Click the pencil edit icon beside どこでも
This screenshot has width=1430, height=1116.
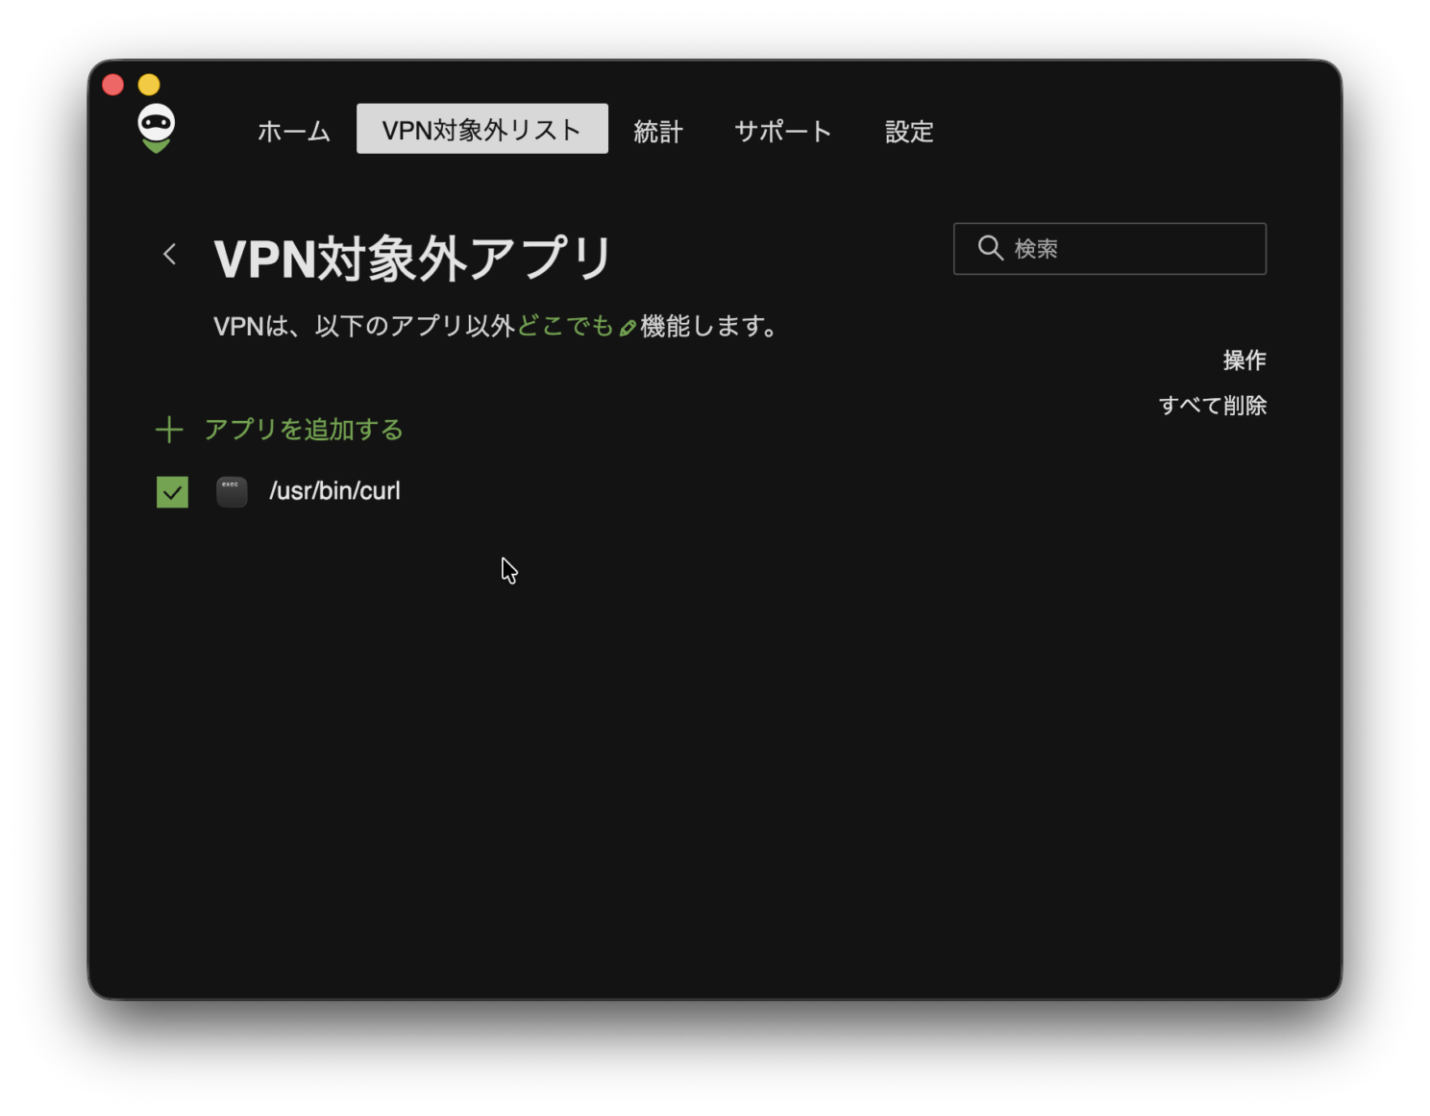(x=628, y=328)
